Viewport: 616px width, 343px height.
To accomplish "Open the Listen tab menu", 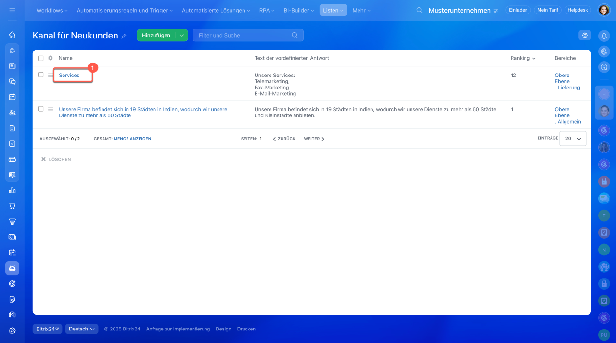I will (333, 10).
